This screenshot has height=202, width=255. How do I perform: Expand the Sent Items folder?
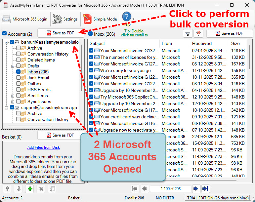point(13,96)
